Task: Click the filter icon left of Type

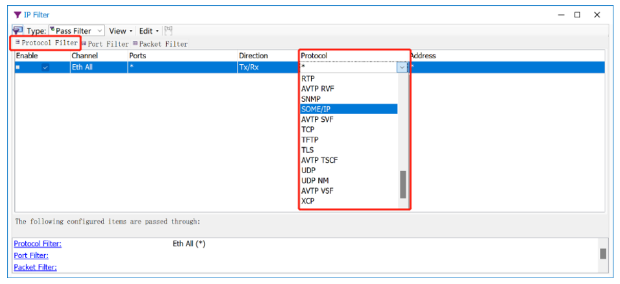Action: [x=18, y=30]
